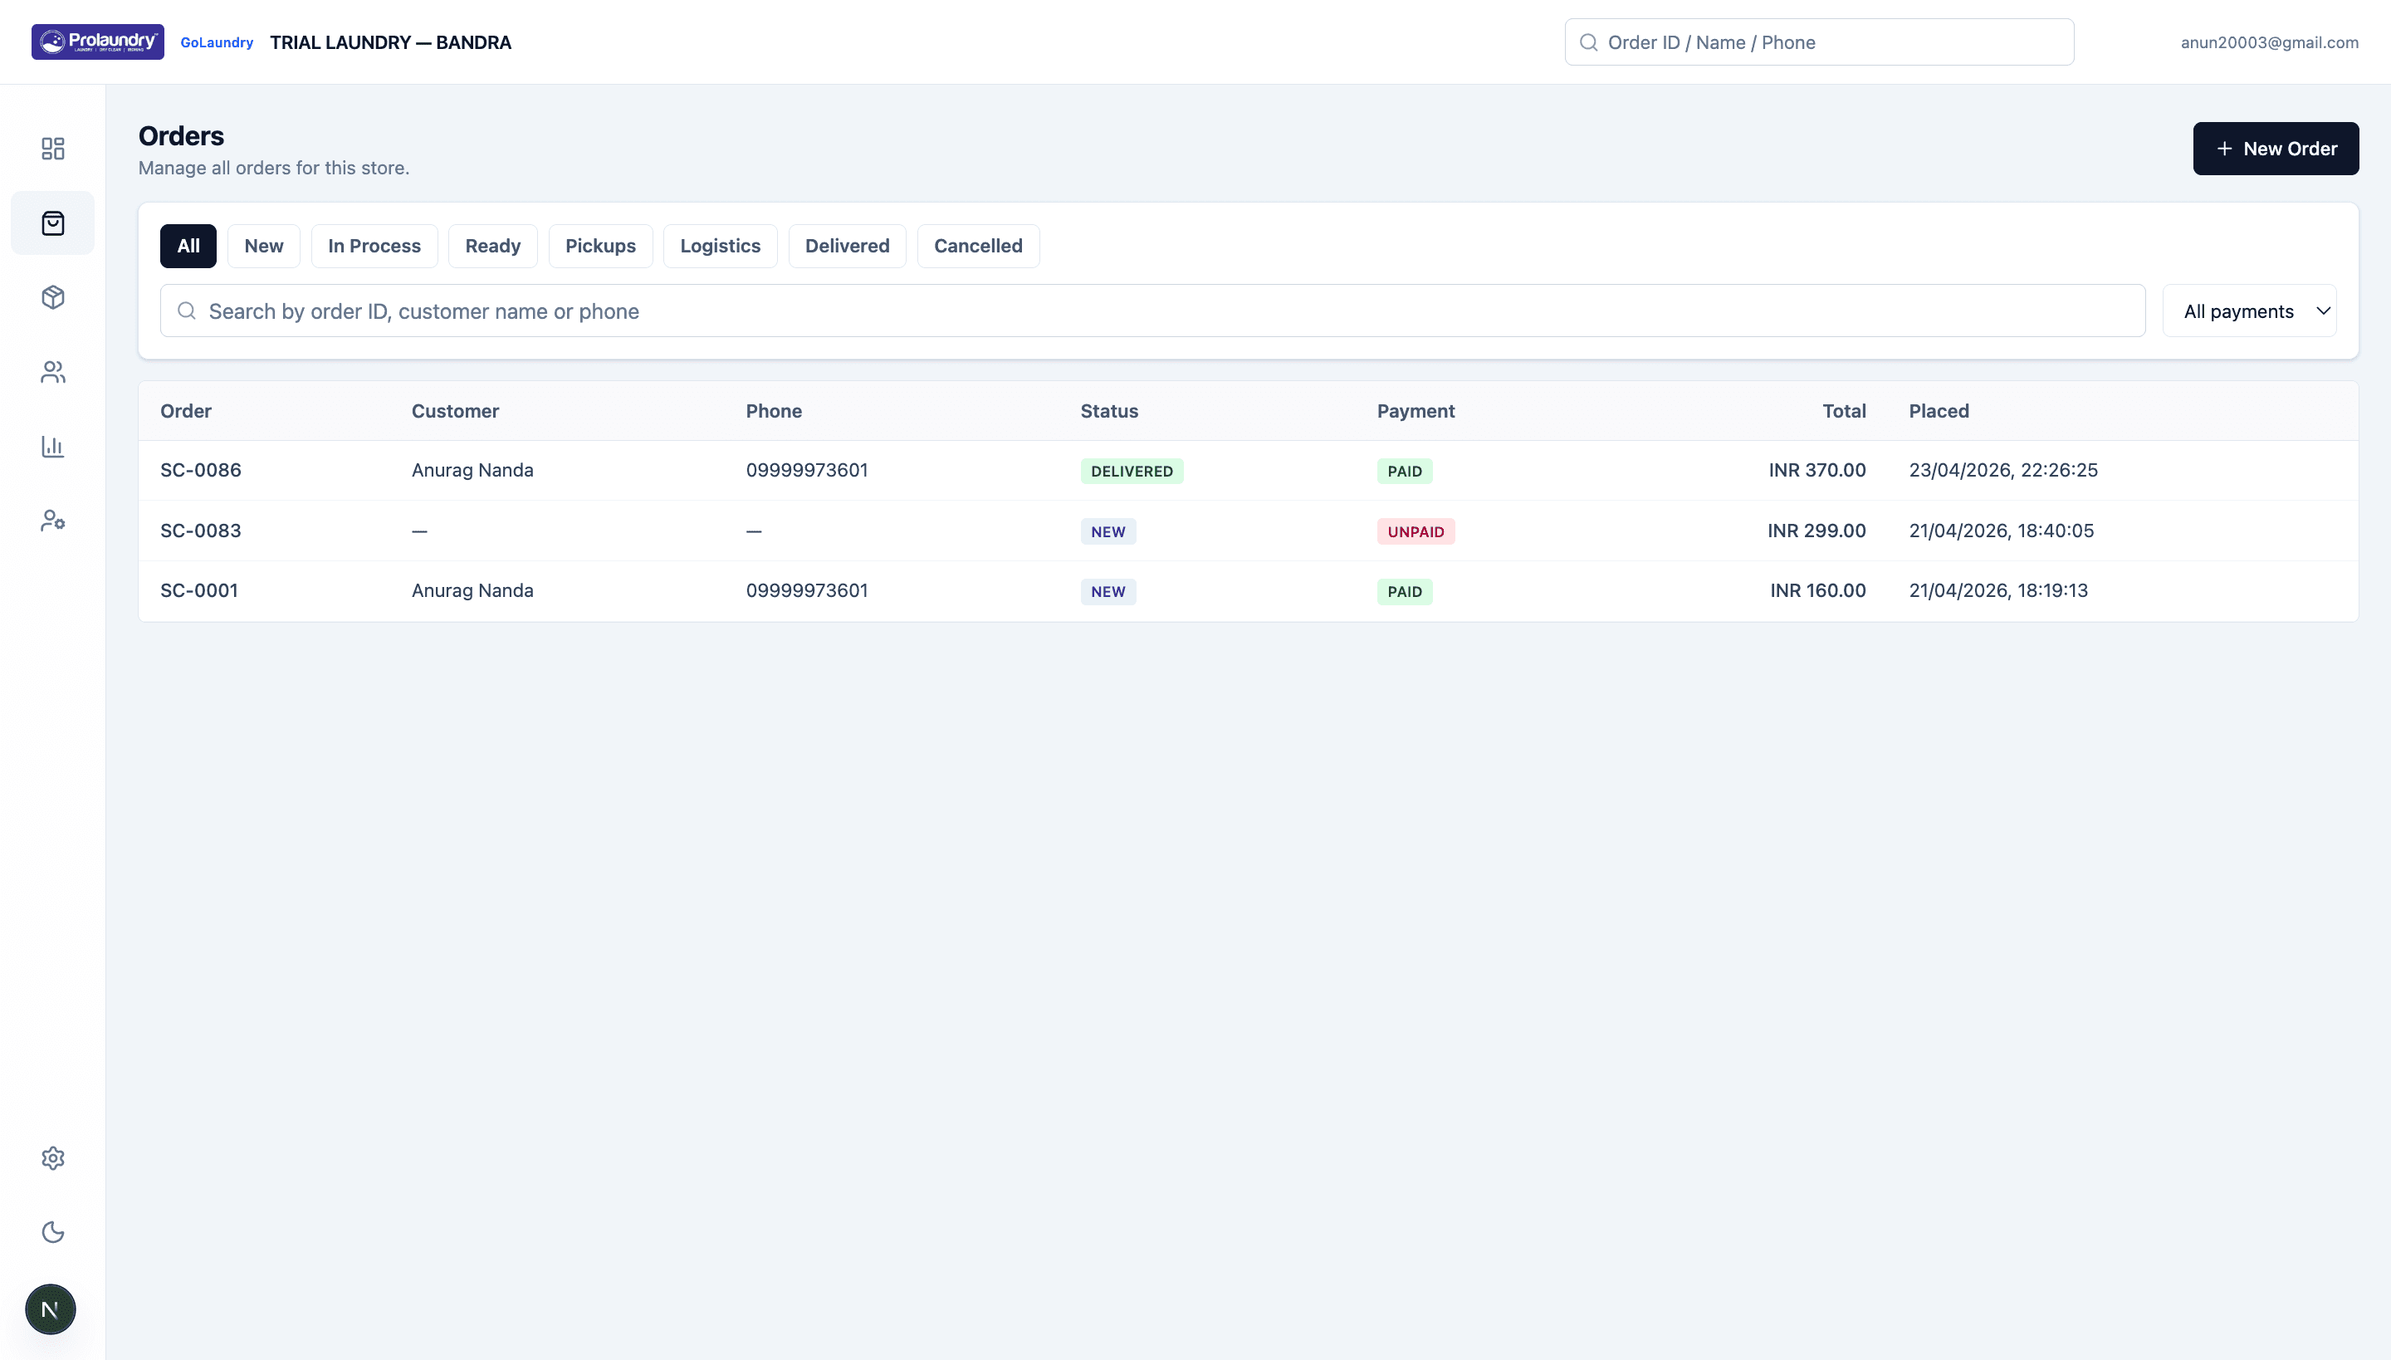Switch to the Logistics tab
The width and height of the screenshot is (2391, 1360).
point(720,246)
